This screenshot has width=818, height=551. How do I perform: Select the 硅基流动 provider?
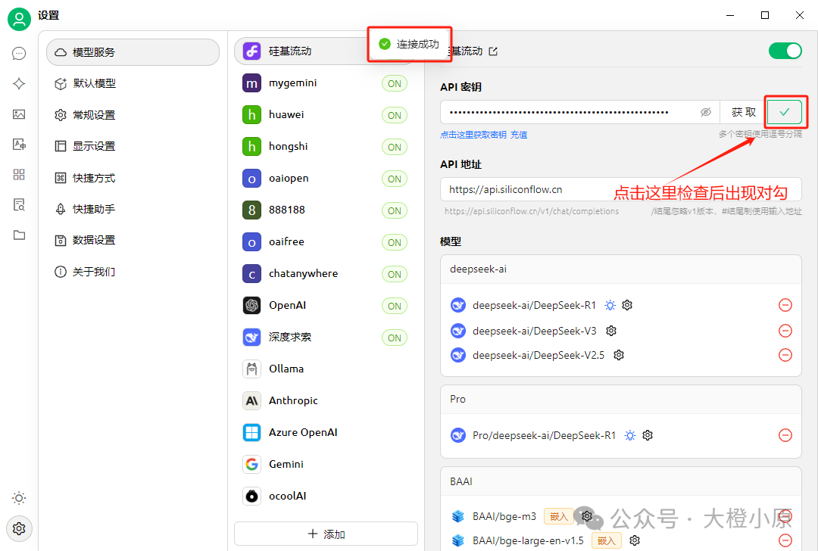(x=326, y=51)
